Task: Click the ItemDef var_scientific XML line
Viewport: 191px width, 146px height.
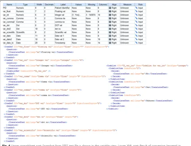Action: click(x=60, y=130)
